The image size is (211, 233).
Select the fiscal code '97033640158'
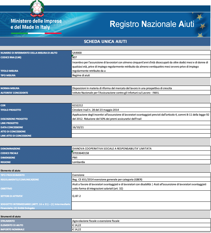click(141, 153)
